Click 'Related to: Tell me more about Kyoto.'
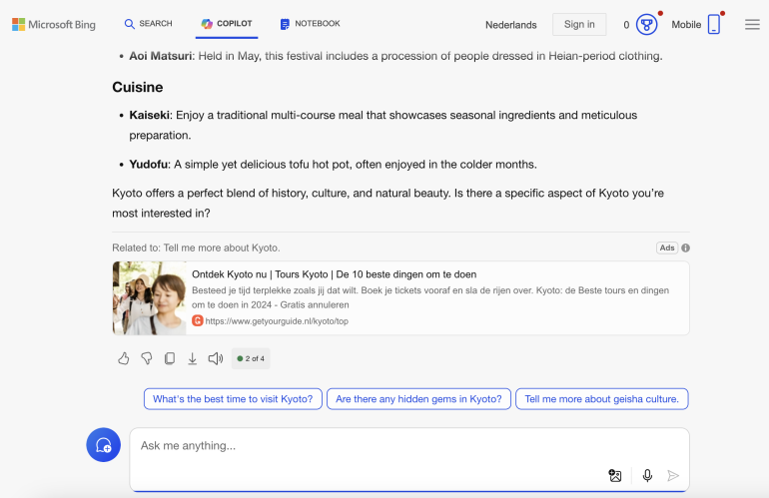This screenshot has width=769, height=498. pyautogui.click(x=196, y=249)
